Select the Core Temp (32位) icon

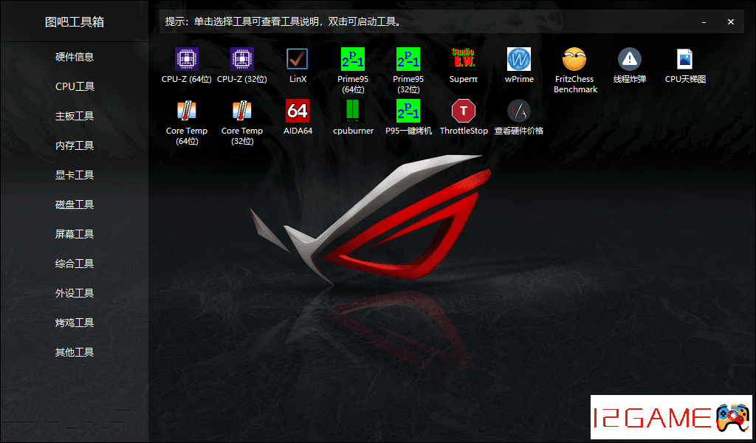[x=242, y=111]
